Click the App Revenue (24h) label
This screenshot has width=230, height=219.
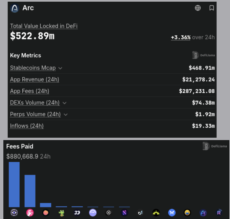tap(34, 79)
